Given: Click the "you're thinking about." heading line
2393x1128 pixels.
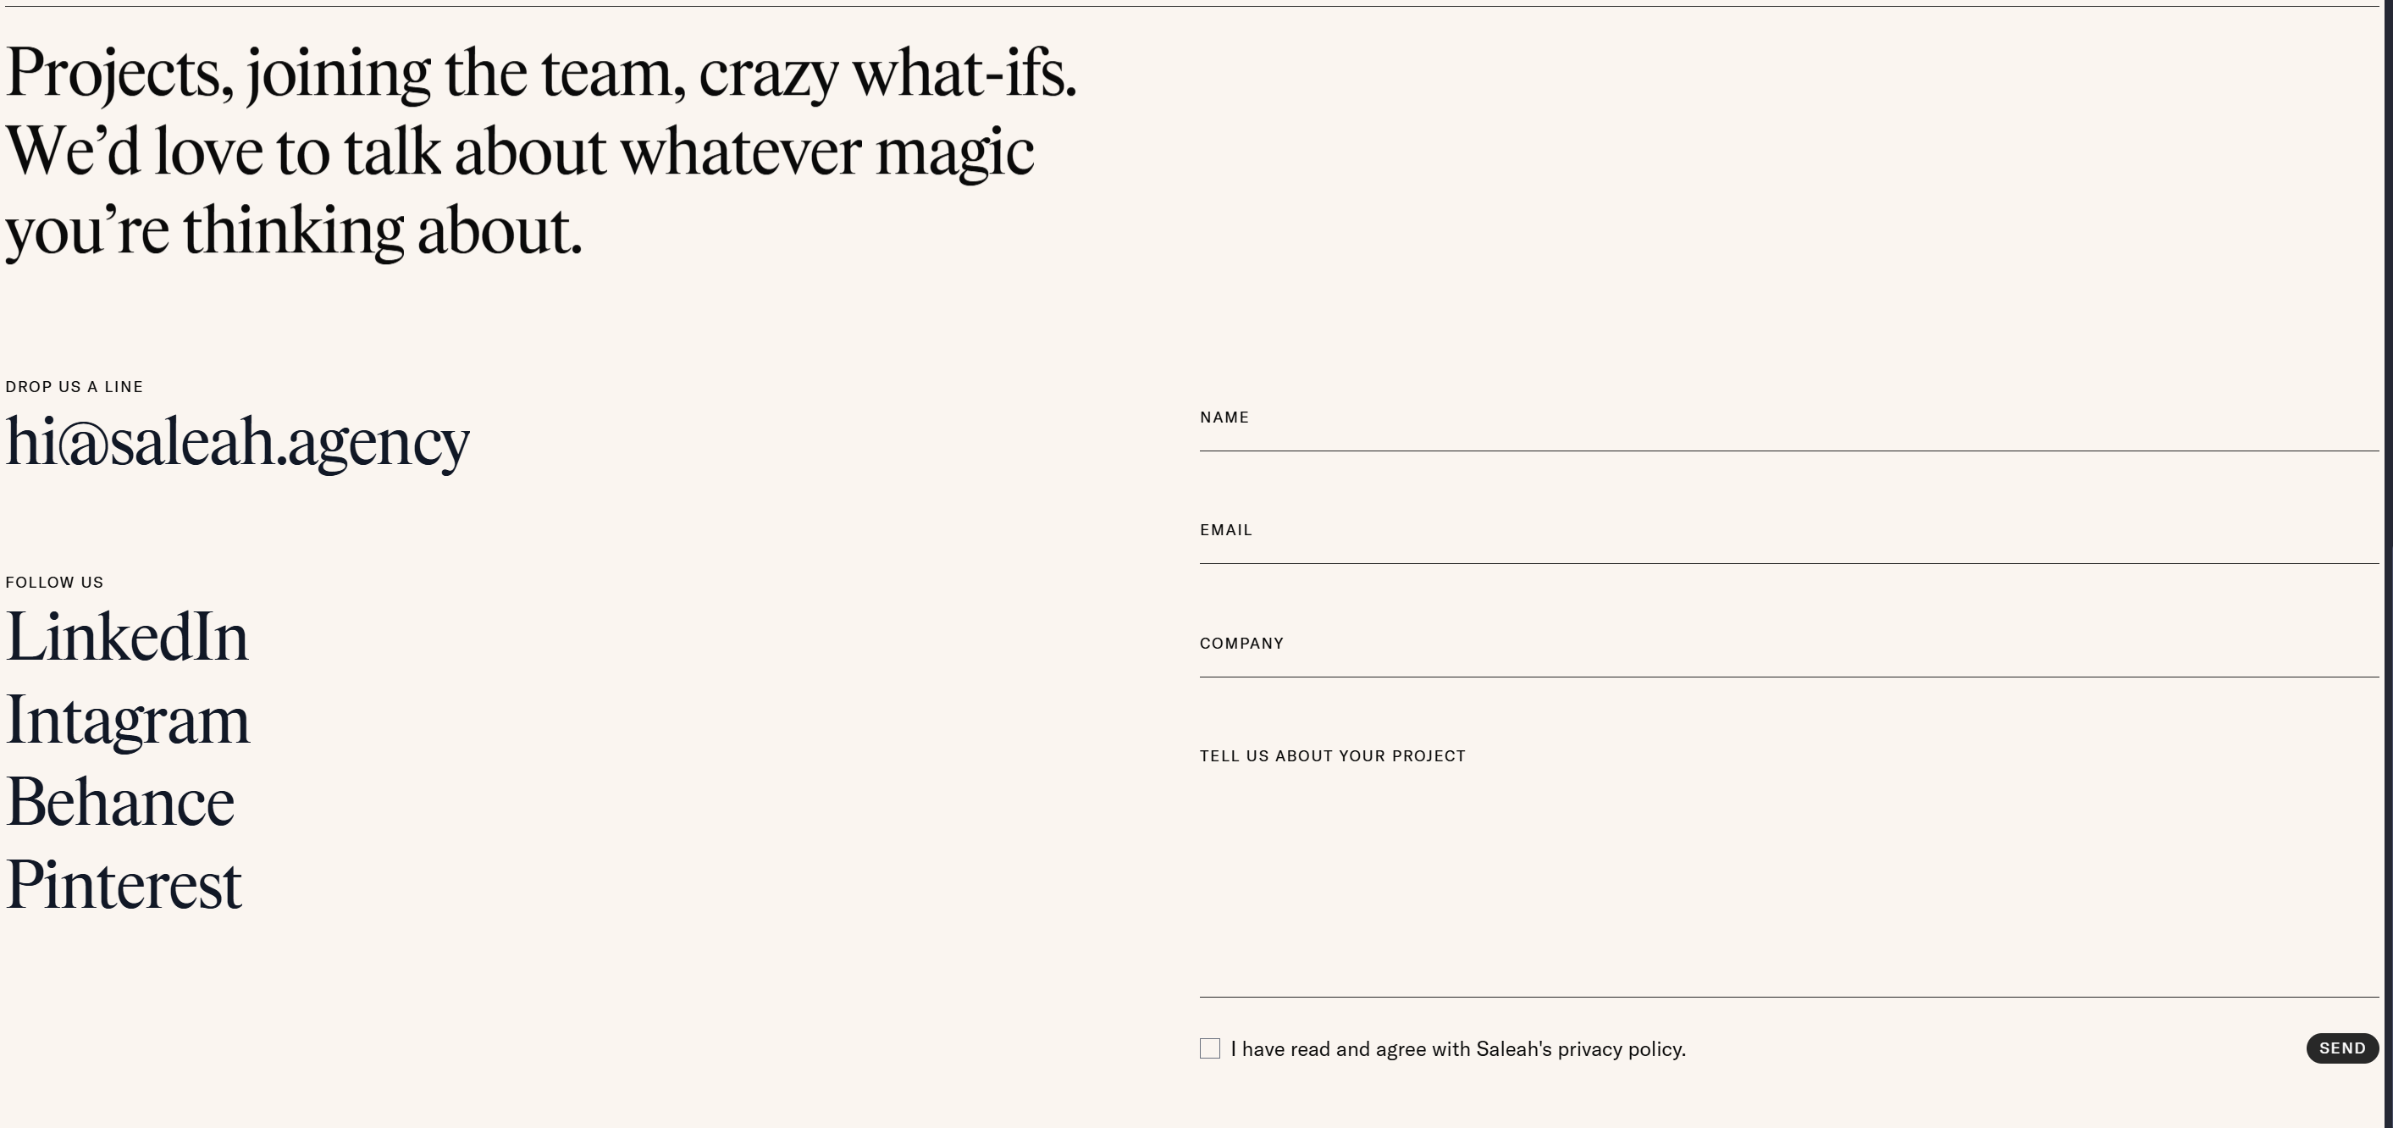Looking at the screenshot, I should [294, 230].
